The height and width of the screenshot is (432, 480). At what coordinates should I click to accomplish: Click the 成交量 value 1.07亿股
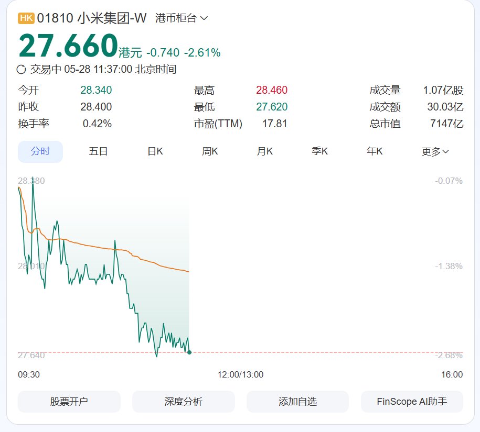coord(443,90)
